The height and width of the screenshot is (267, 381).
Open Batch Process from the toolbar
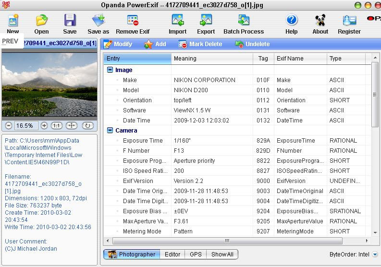244,20
